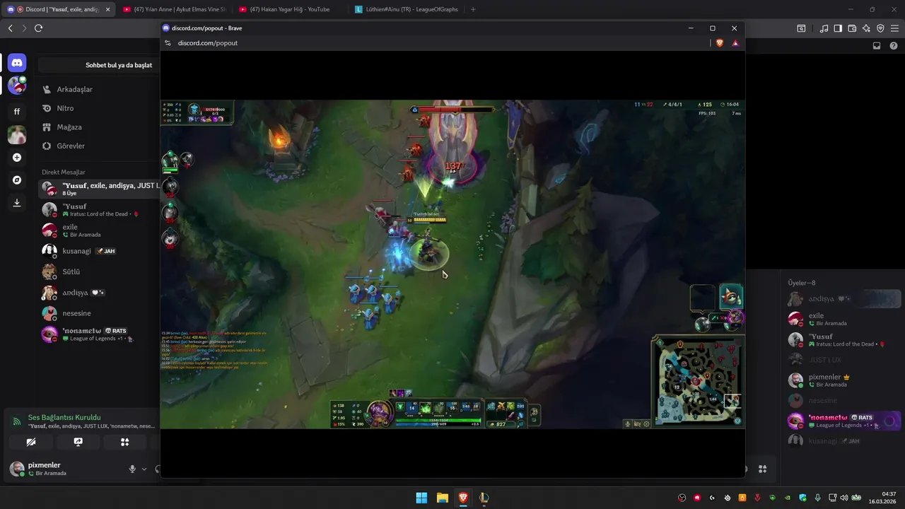Open Arkadaşlar friends page
Viewport: 905px width, 509px height.
(99, 90)
